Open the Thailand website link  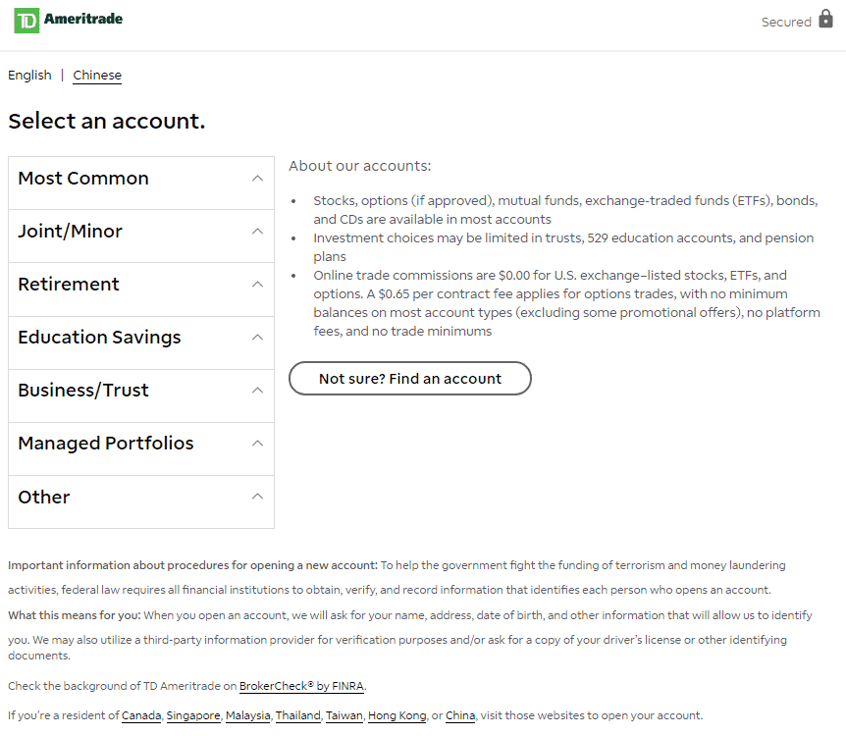coord(297,715)
